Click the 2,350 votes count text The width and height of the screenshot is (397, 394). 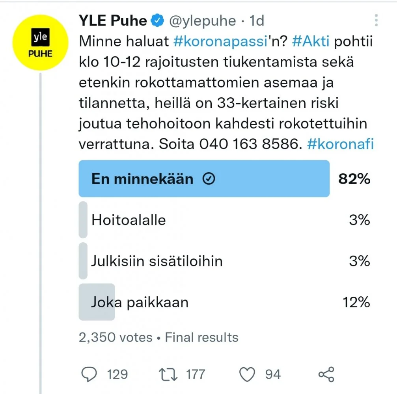pyautogui.click(x=116, y=337)
